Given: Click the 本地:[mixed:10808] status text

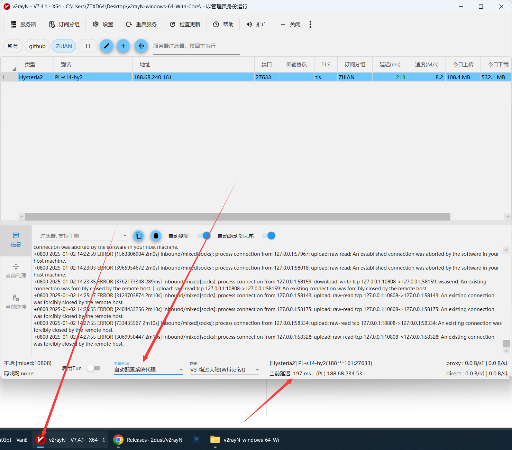Looking at the screenshot, I should point(28,363).
